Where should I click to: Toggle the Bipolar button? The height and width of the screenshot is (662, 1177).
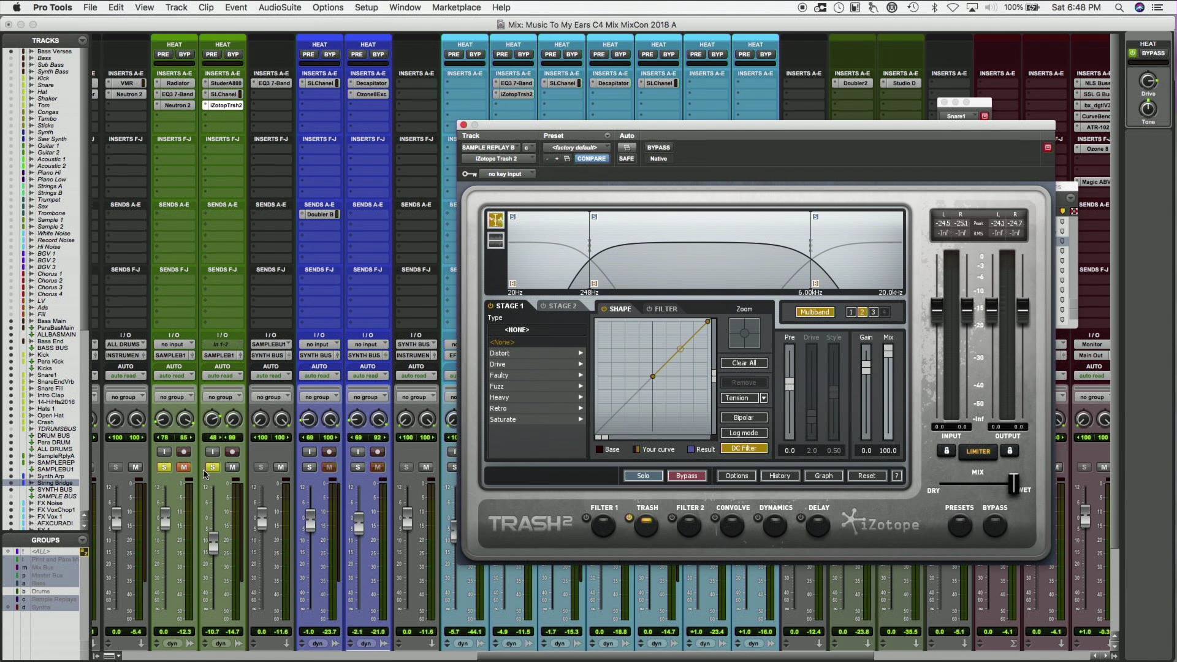(744, 417)
